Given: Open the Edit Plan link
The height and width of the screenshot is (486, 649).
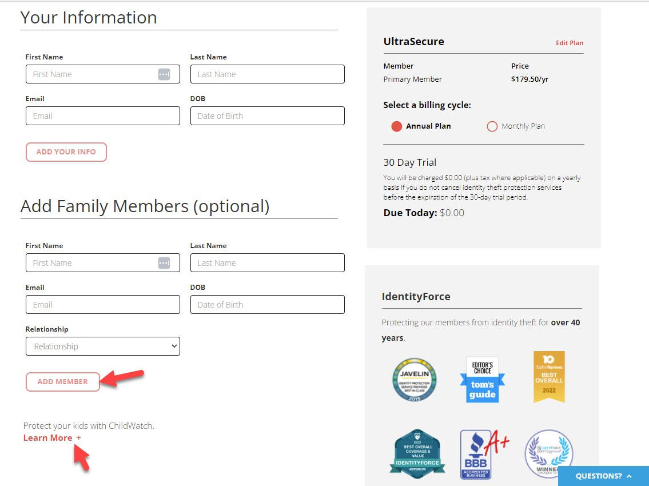Looking at the screenshot, I should [570, 43].
